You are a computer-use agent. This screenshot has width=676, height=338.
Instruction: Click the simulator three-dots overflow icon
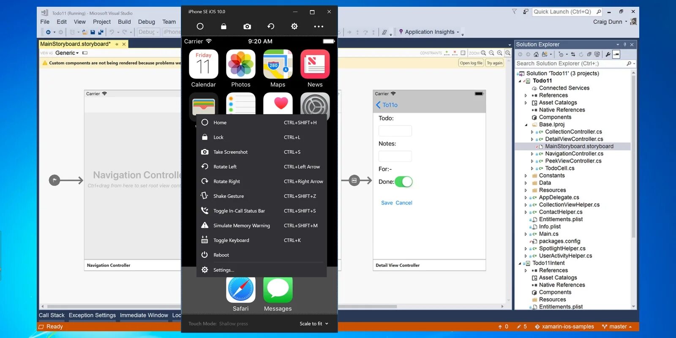(319, 26)
